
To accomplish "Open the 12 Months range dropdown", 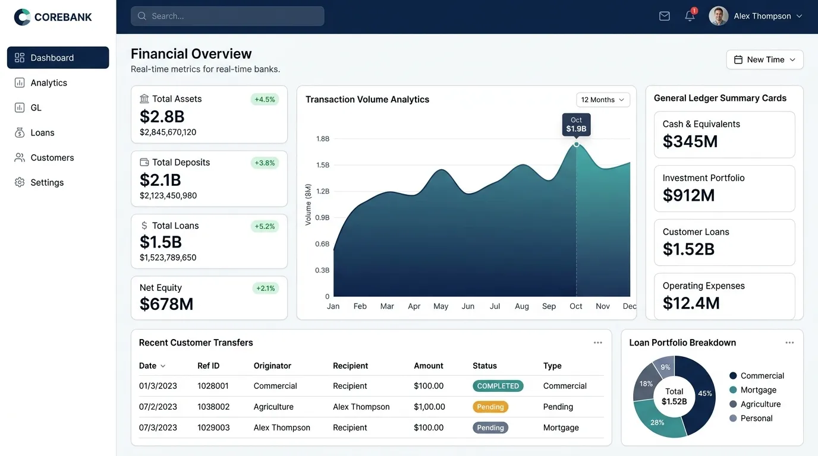I will pos(603,100).
